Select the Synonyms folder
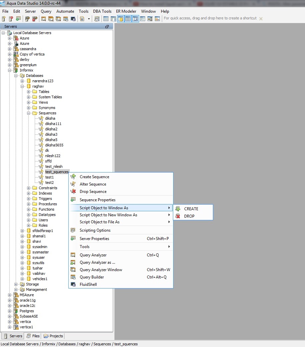This screenshot has width=305, height=347. click(47, 108)
